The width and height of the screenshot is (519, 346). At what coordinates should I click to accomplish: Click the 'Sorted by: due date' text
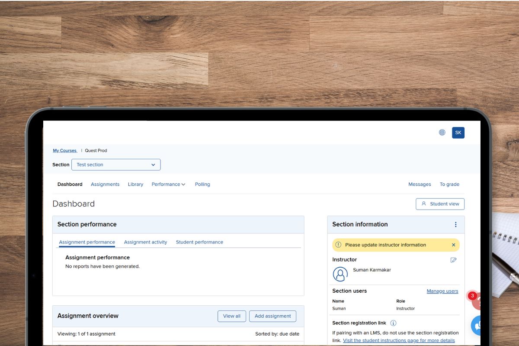(x=277, y=334)
